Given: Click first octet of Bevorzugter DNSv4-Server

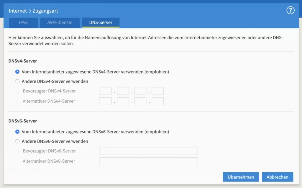Looking at the screenshot, I should click(x=106, y=91).
